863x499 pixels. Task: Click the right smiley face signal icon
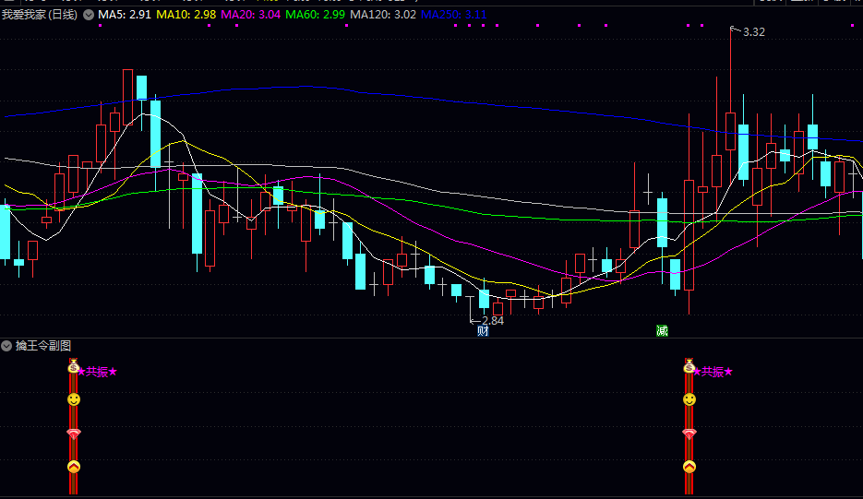coord(689,399)
